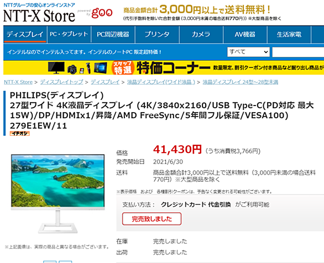This screenshot has width=324, height=263.
Task: Open the プリンタ category tab
Action: click(157, 34)
